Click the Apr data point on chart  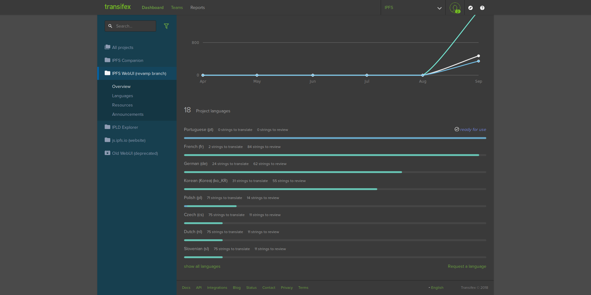pyautogui.click(x=203, y=75)
